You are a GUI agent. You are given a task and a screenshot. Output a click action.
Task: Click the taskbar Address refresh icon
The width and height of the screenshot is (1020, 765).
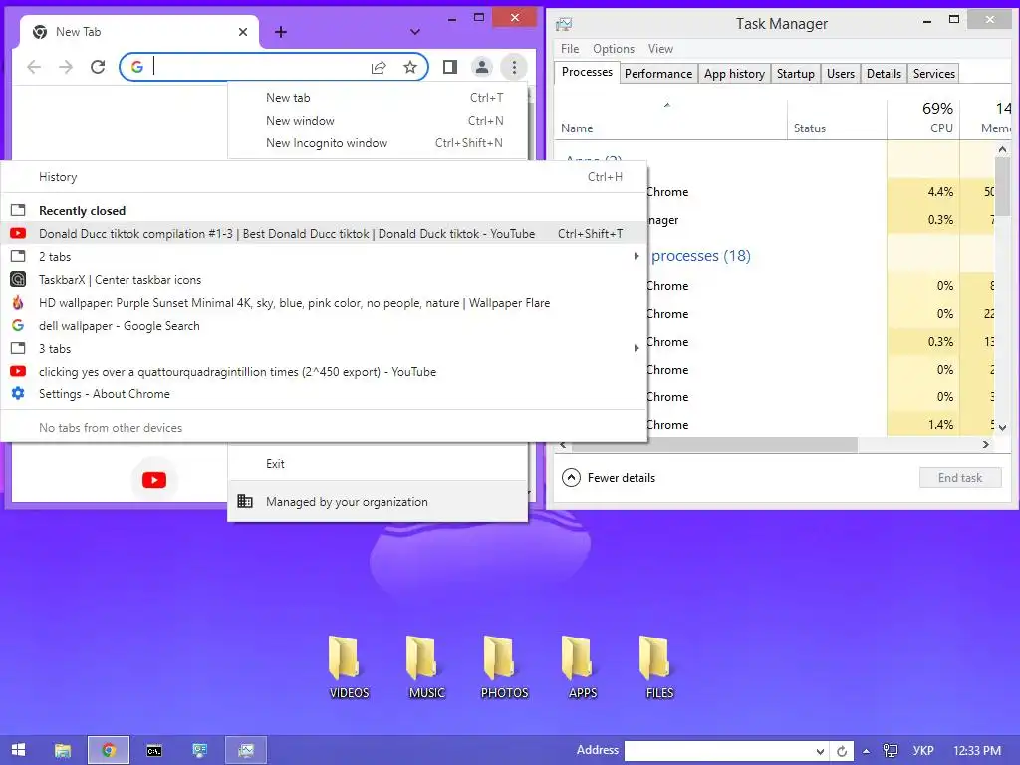[x=842, y=751]
